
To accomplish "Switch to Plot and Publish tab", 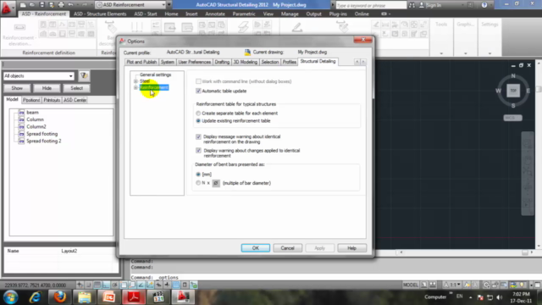I will 141,62.
